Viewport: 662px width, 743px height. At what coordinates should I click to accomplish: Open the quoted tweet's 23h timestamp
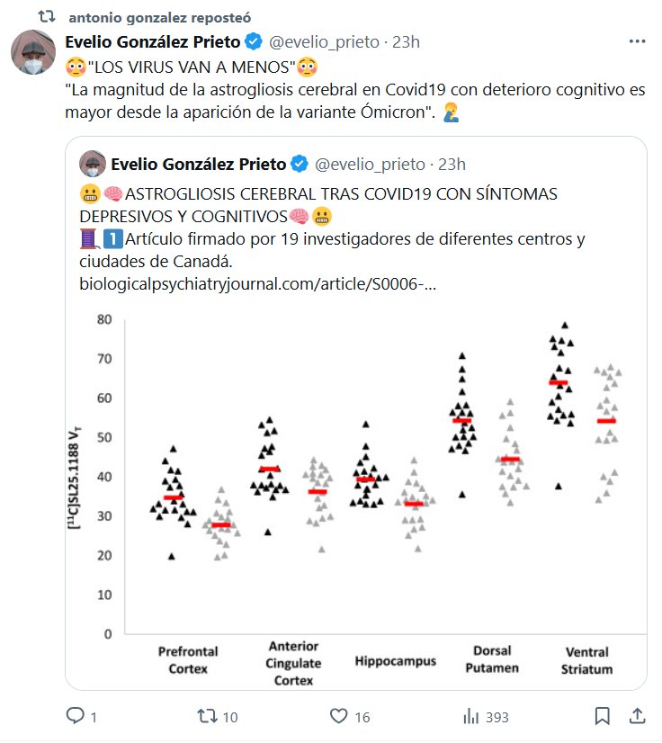tap(452, 164)
